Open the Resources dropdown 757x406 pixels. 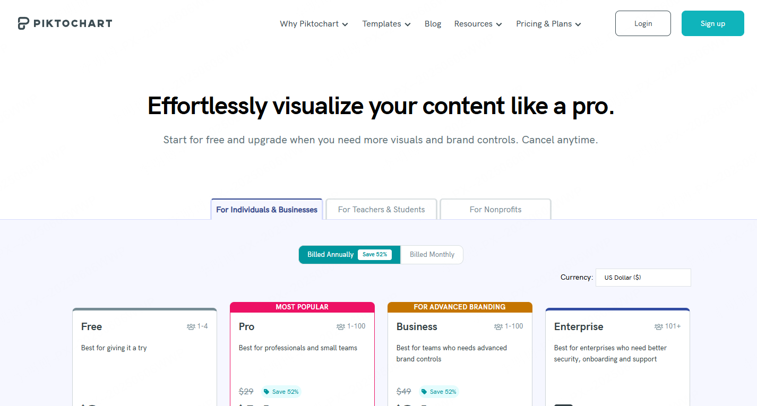pyautogui.click(x=477, y=23)
